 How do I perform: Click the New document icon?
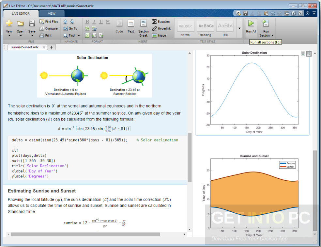9,23
